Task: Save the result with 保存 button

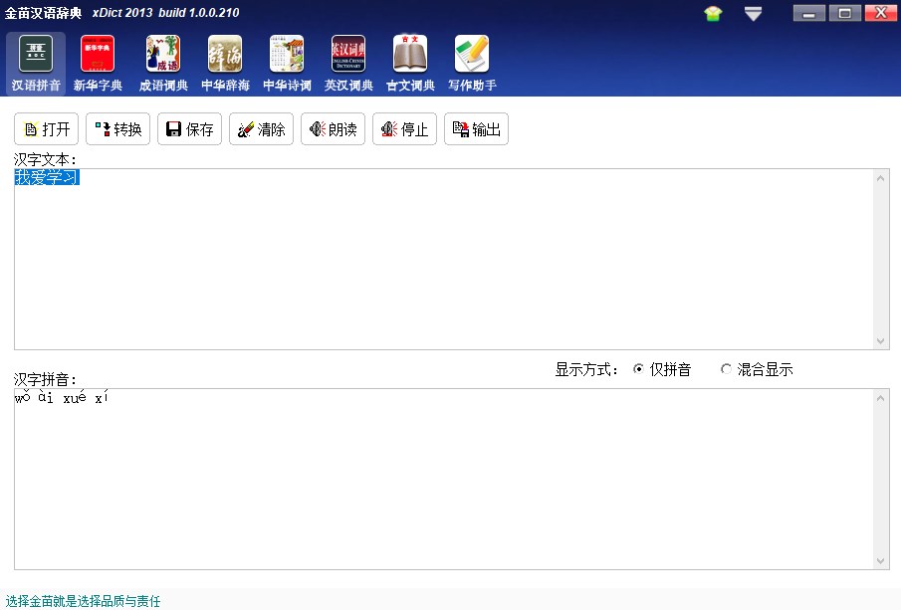Action: coord(189,128)
